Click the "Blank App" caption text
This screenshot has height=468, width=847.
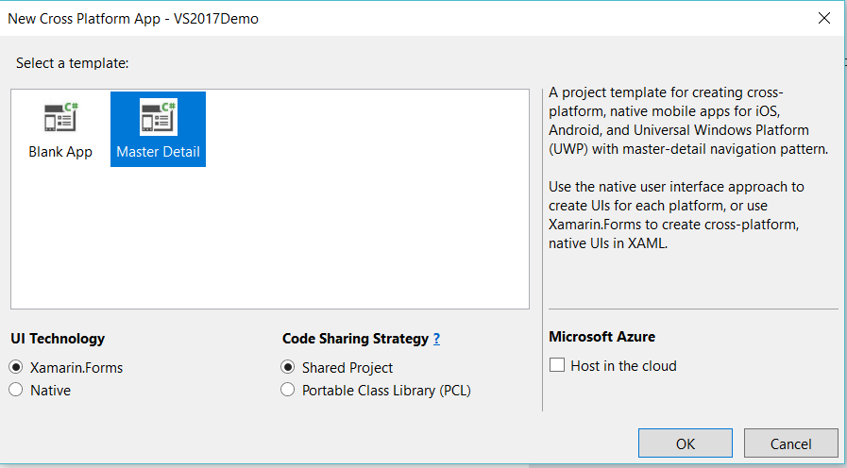60,152
